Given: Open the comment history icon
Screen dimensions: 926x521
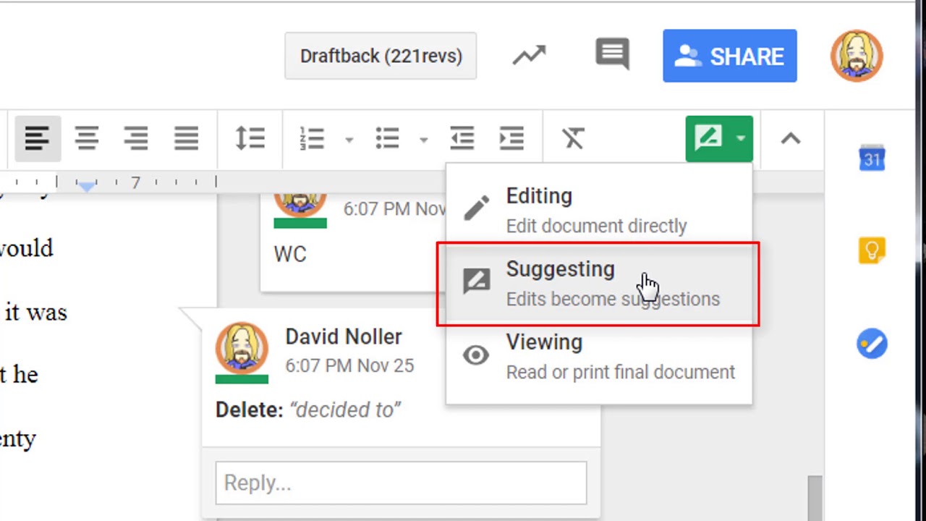Looking at the screenshot, I should [612, 55].
